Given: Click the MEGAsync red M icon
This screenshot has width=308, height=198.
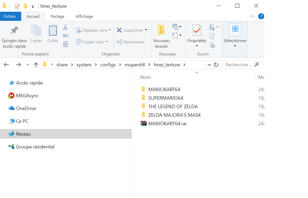Looking at the screenshot, I should click(11, 96).
